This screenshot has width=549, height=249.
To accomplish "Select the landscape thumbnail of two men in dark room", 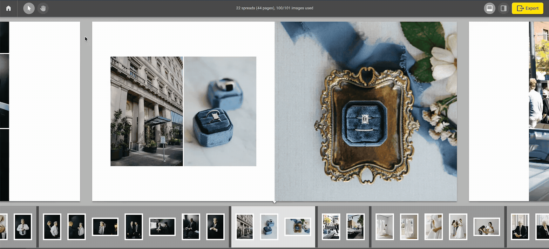I will pyautogui.click(x=162, y=227).
